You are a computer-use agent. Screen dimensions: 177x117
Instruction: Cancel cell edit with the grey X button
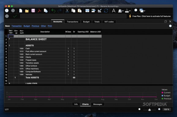pos(7,16)
